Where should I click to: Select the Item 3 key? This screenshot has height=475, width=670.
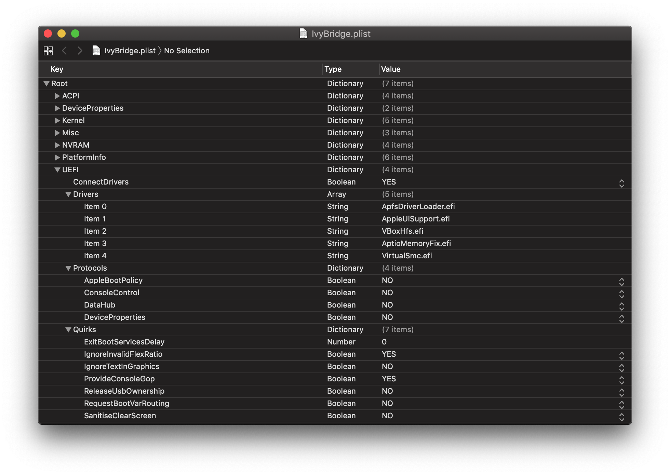coord(95,243)
